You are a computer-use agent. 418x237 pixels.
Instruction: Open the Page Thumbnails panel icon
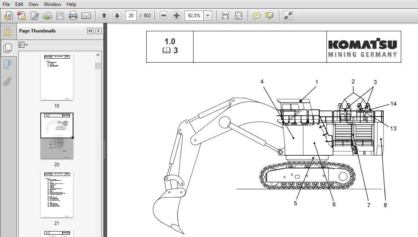(x=7, y=48)
